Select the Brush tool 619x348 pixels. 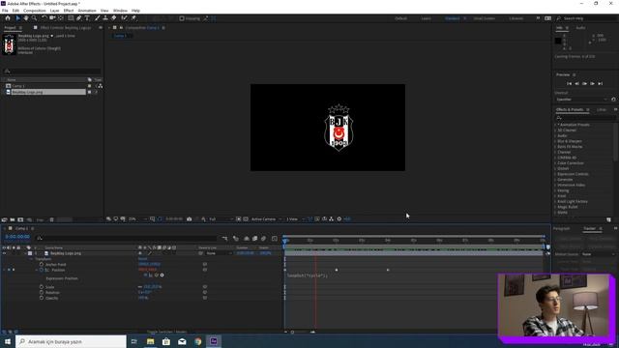[x=97, y=18]
